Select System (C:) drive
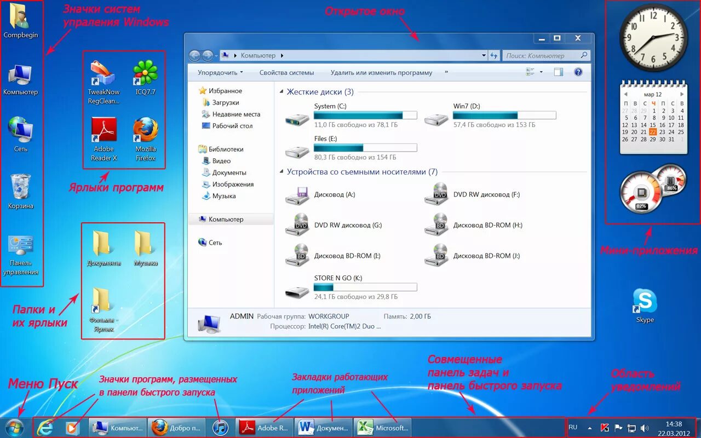This screenshot has width=701, height=438. (x=351, y=116)
